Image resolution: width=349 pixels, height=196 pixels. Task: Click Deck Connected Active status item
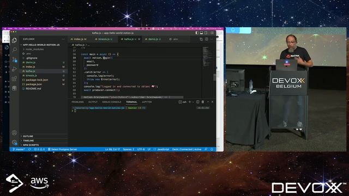coord(186,149)
